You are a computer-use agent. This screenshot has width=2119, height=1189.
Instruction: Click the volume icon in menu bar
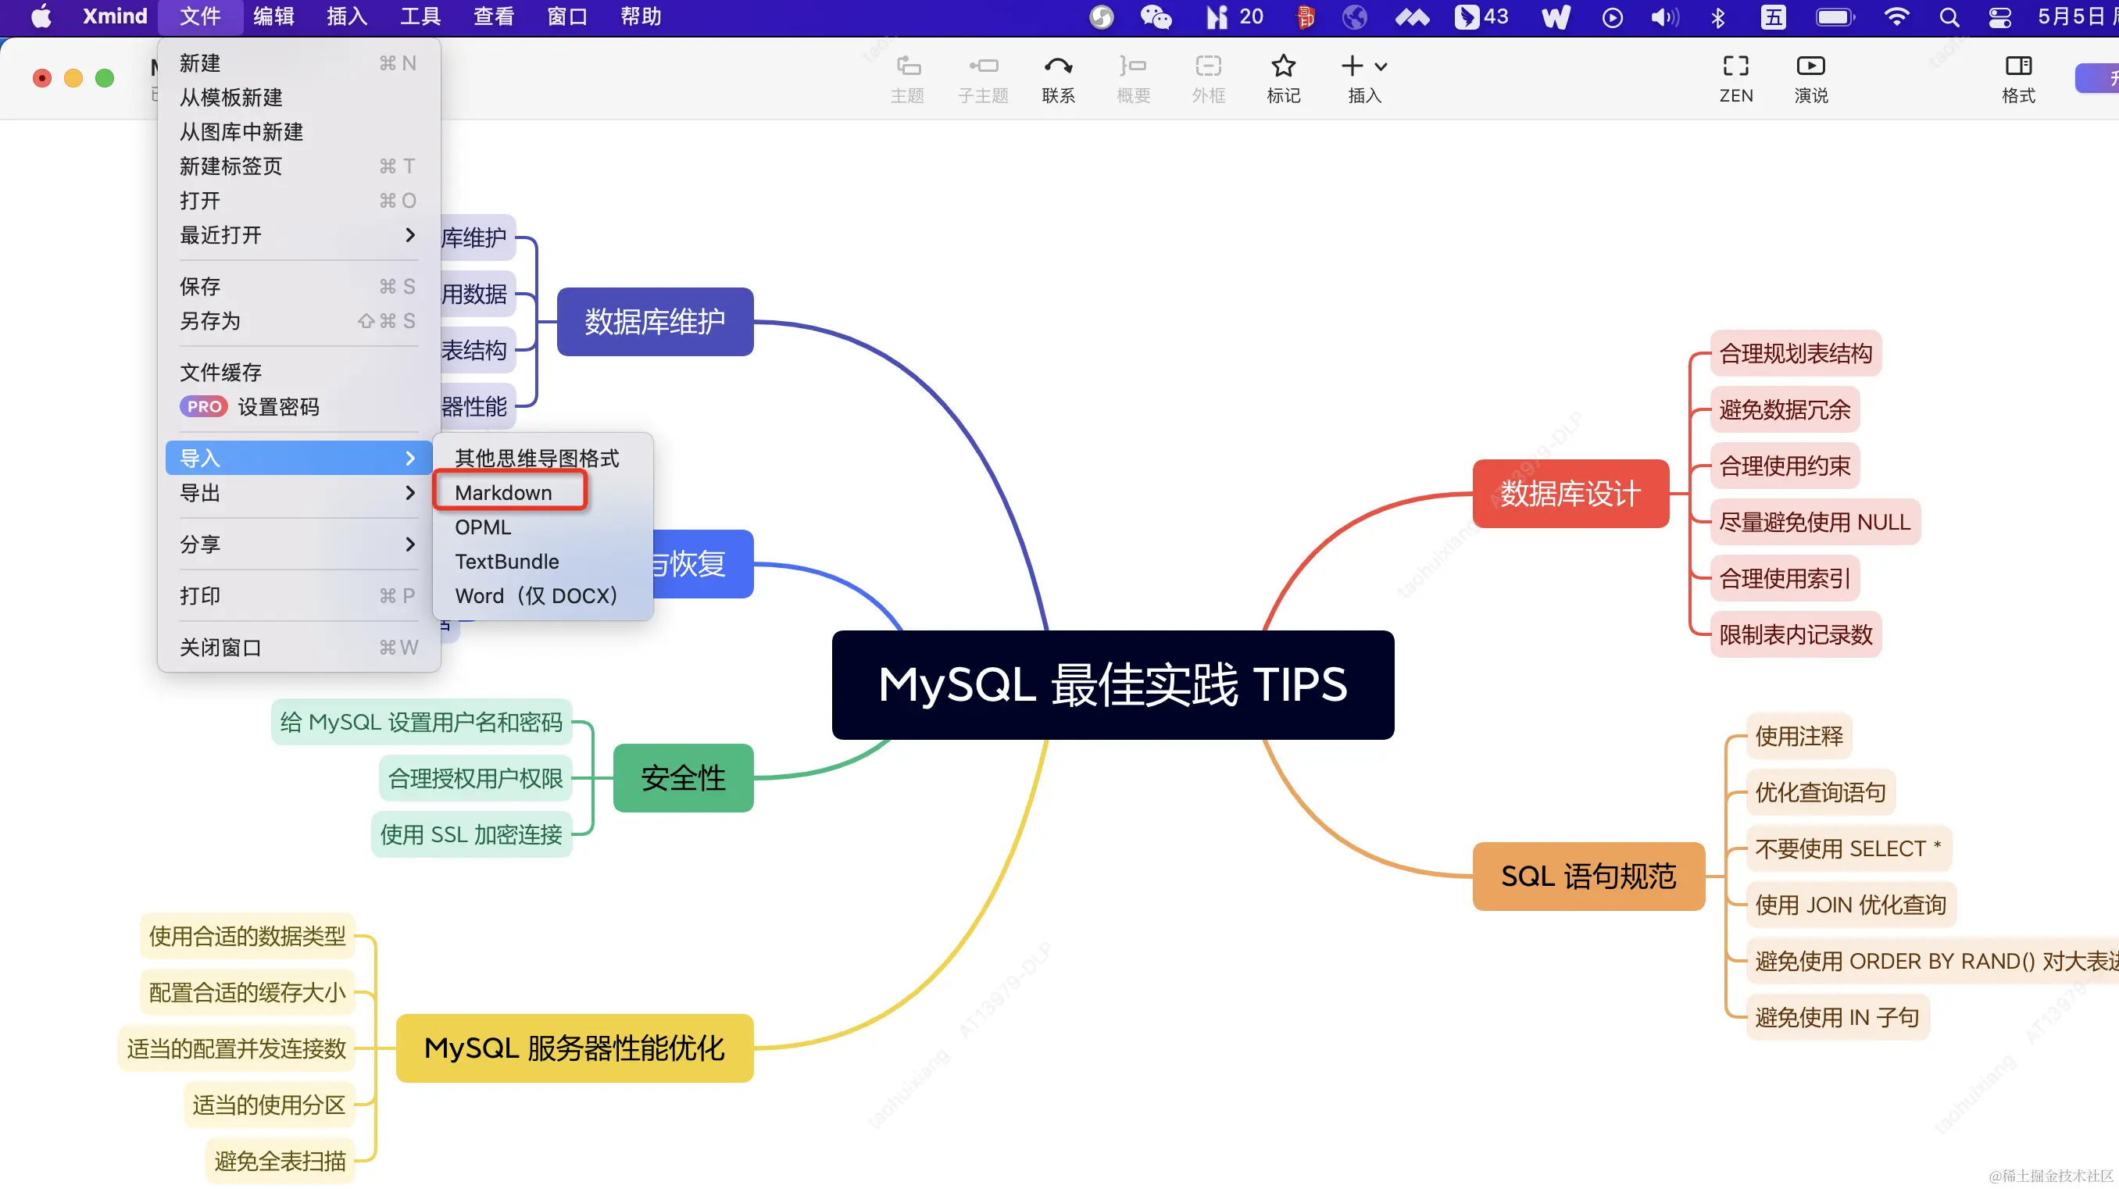tap(1665, 16)
